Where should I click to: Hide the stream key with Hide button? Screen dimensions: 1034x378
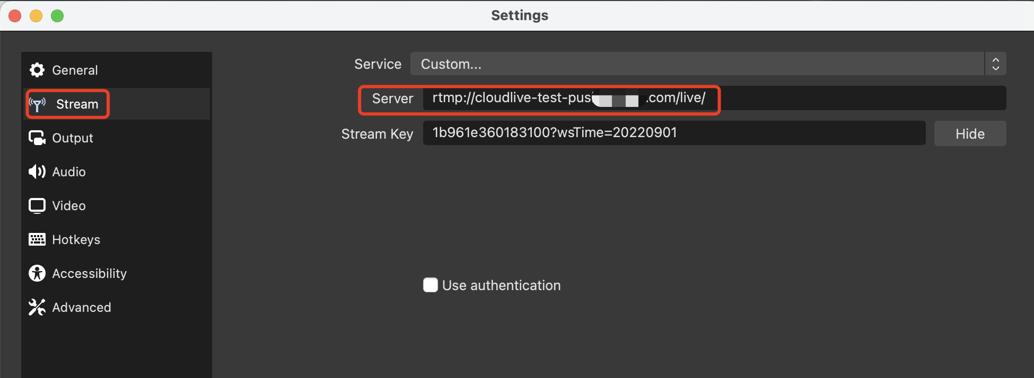point(970,133)
